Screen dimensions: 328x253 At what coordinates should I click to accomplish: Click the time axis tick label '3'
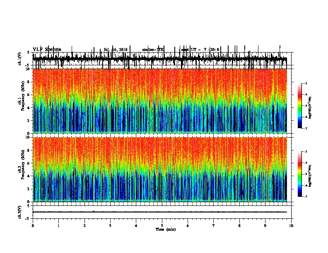[x=110, y=226]
